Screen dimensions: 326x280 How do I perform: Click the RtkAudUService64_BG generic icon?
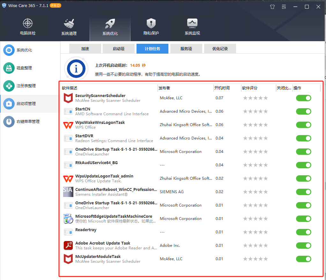coord(68,165)
